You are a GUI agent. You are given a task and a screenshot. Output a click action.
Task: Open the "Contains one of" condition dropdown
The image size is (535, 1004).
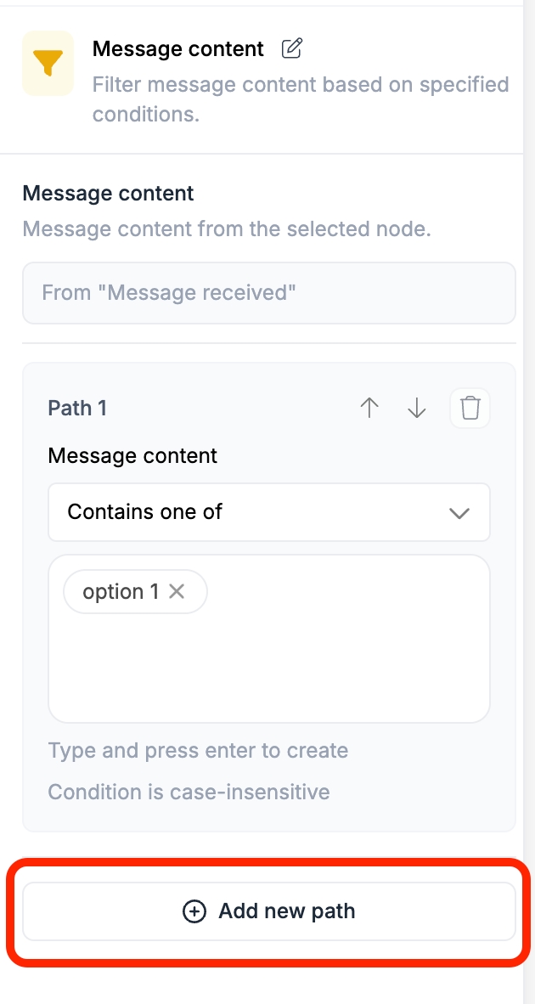click(x=255, y=512)
